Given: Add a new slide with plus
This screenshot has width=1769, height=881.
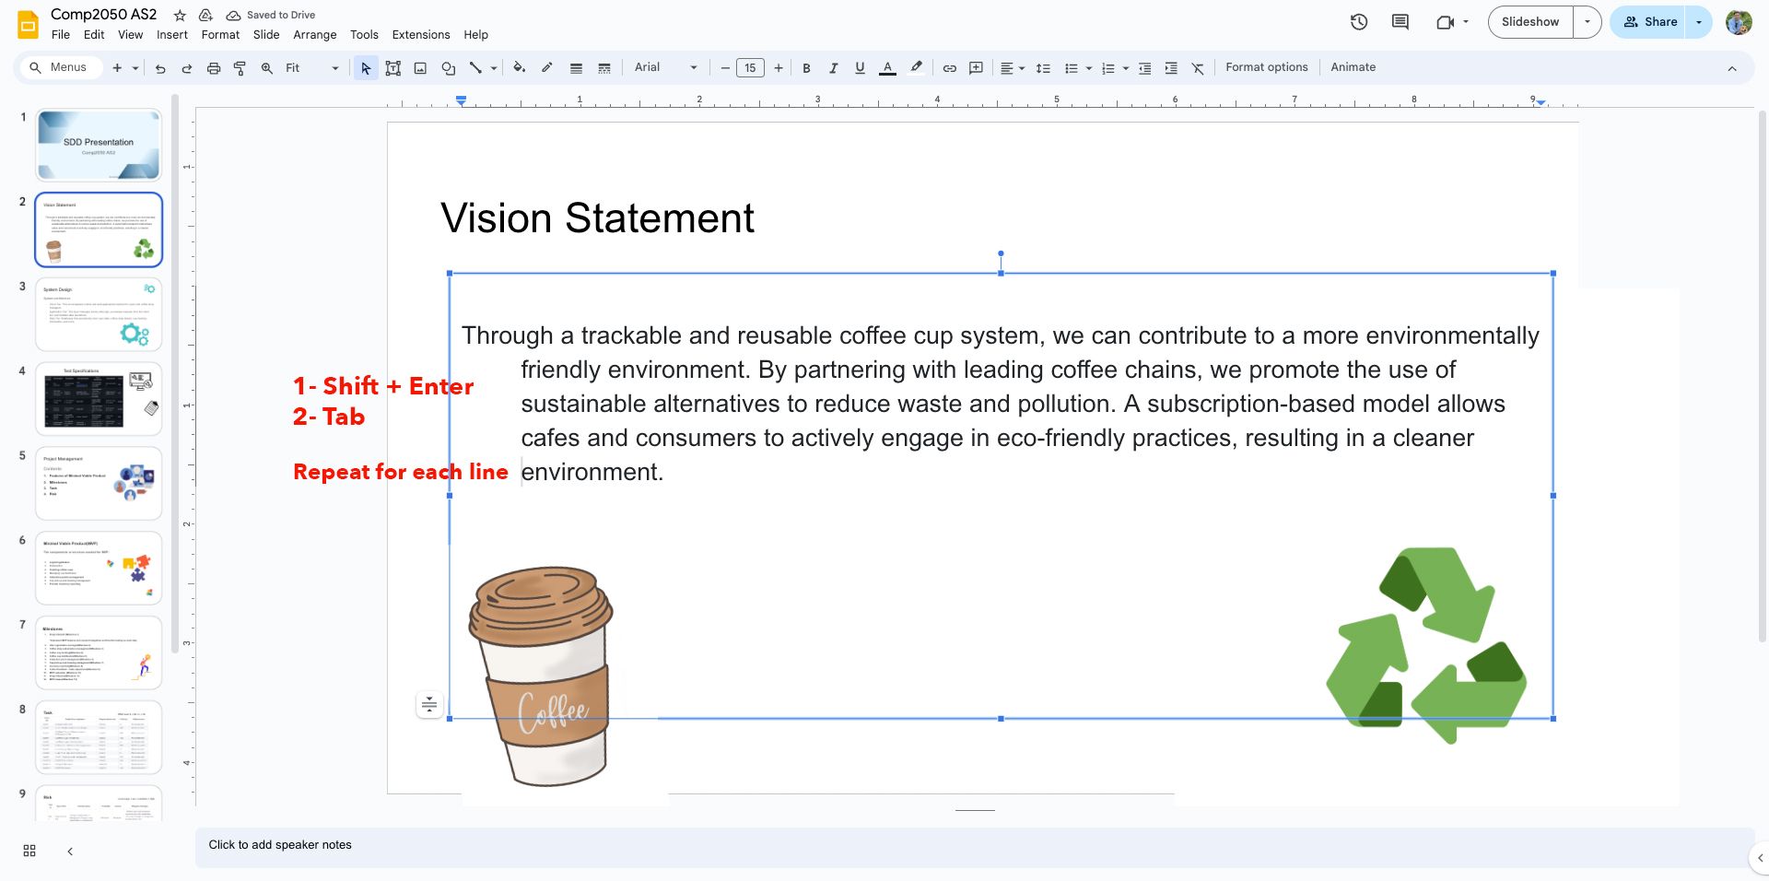Looking at the screenshot, I should pos(117,68).
